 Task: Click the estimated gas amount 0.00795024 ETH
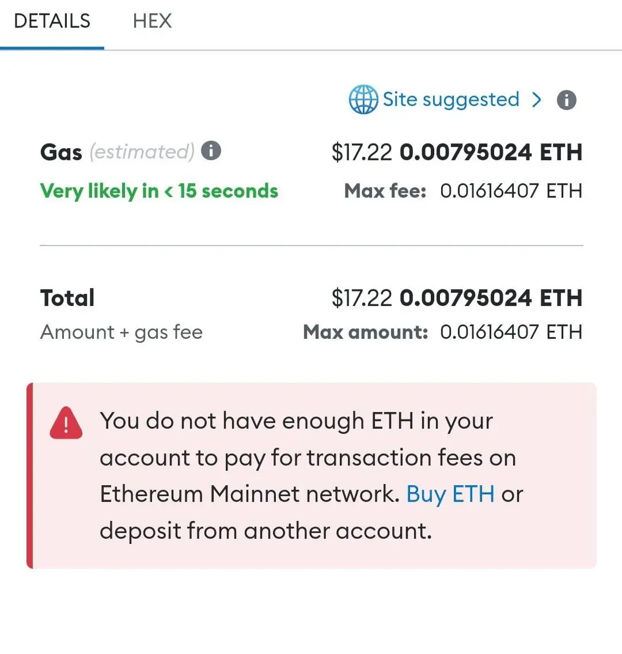491,152
